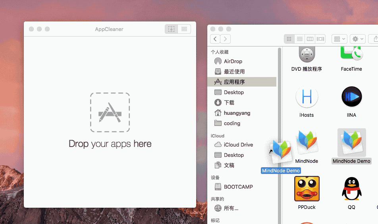Open Desktop under the iCloud section
The width and height of the screenshot is (378, 224).
[242, 155]
